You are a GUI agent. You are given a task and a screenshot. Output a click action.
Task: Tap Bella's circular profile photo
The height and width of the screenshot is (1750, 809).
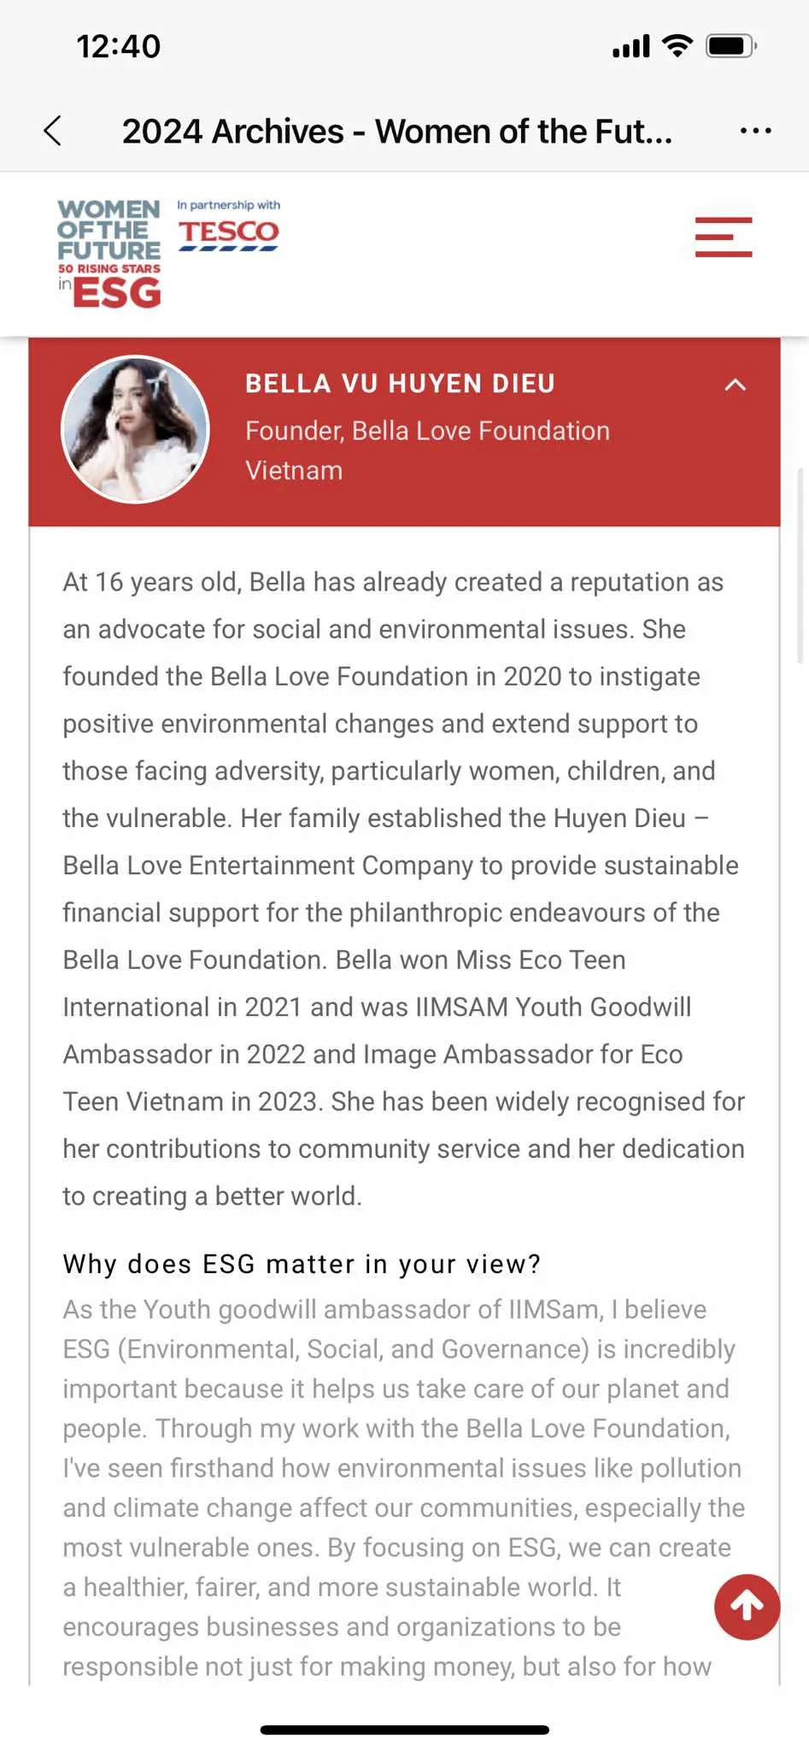coord(135,429)
